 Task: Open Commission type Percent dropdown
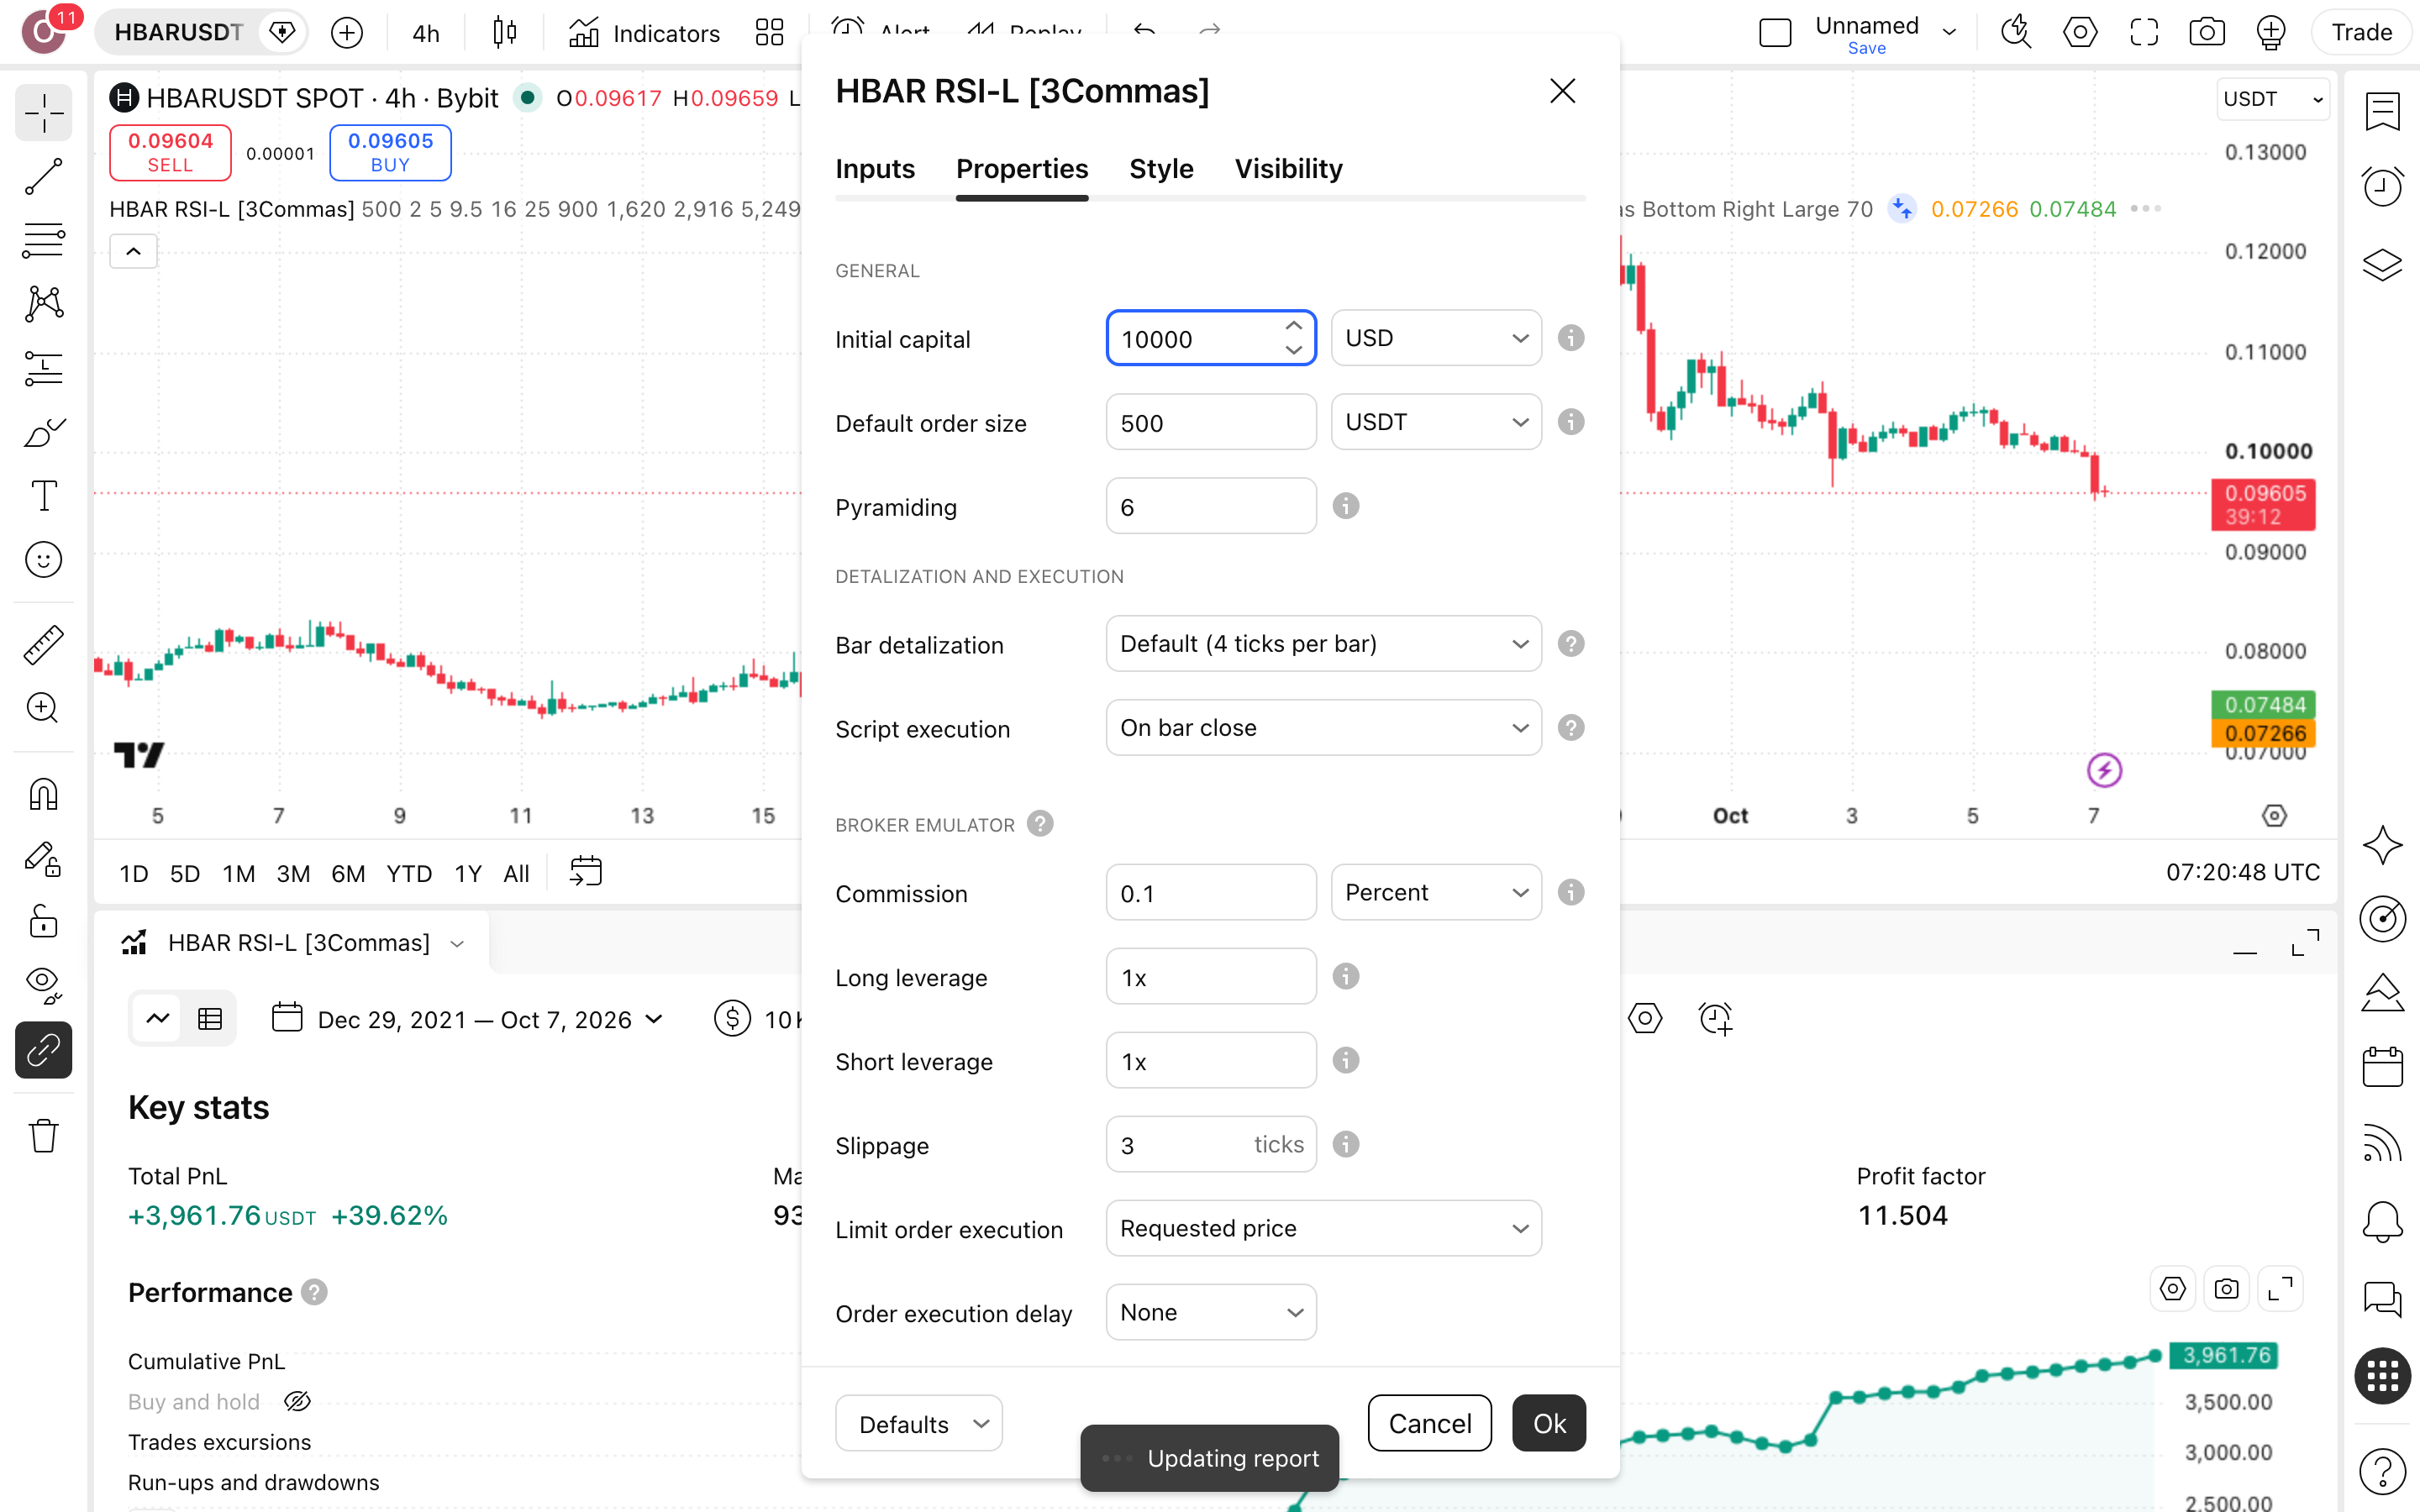pyautogui.click(x=1436, y=892)
